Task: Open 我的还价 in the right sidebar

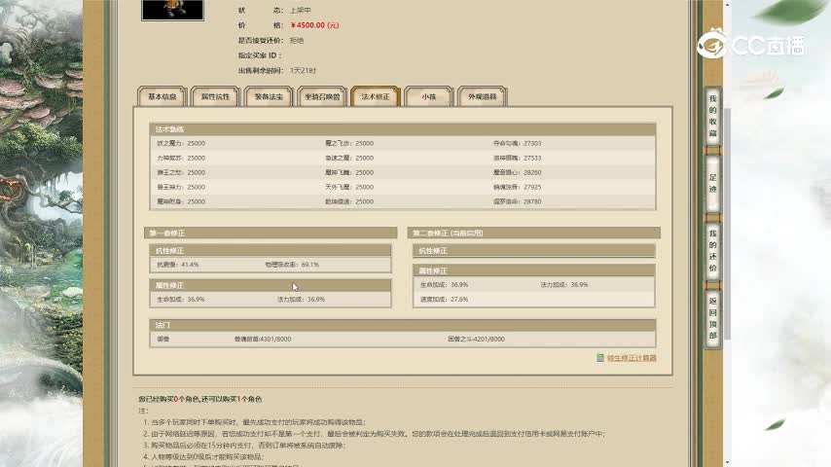Action: [x=713, y=251]
